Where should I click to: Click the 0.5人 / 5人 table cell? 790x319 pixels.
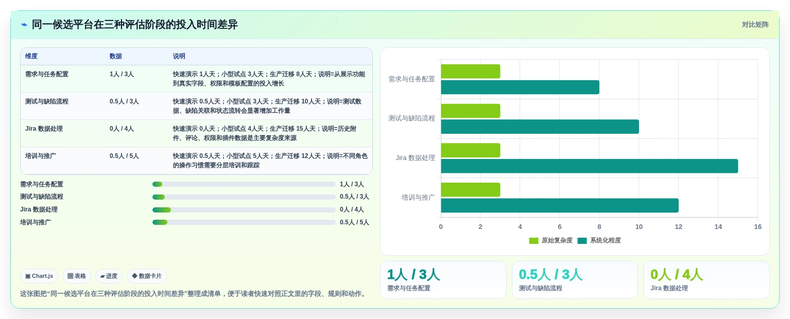[x=124, y=156]
